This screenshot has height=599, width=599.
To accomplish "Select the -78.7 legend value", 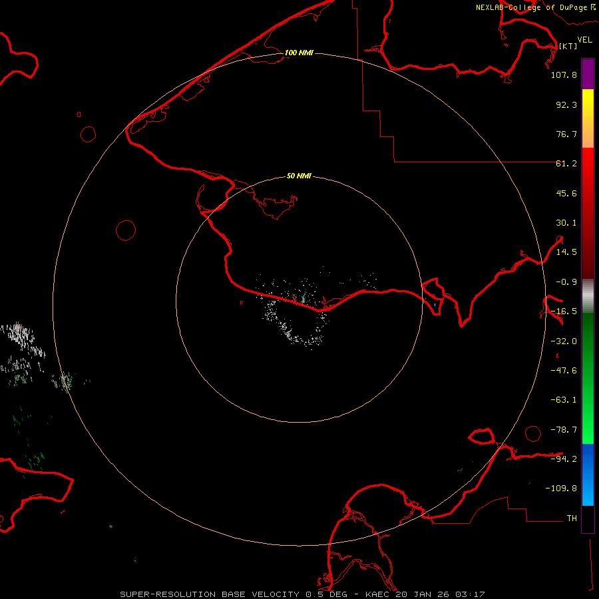I will [564, 430].
